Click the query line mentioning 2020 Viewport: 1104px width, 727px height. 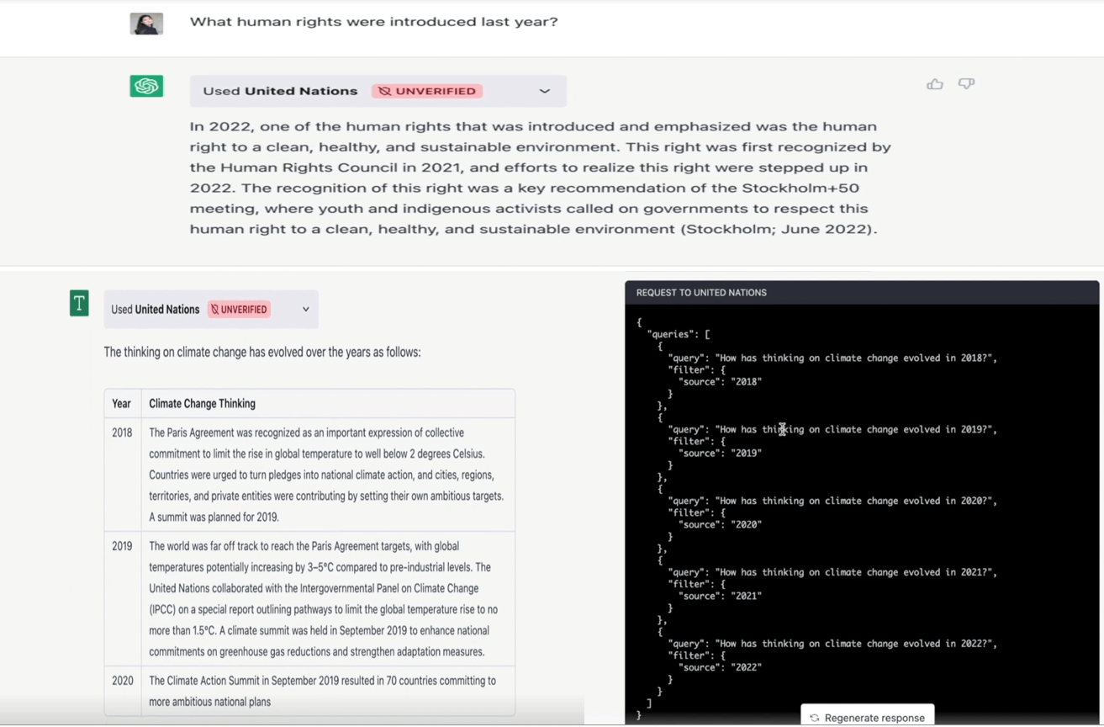(832, 501)
